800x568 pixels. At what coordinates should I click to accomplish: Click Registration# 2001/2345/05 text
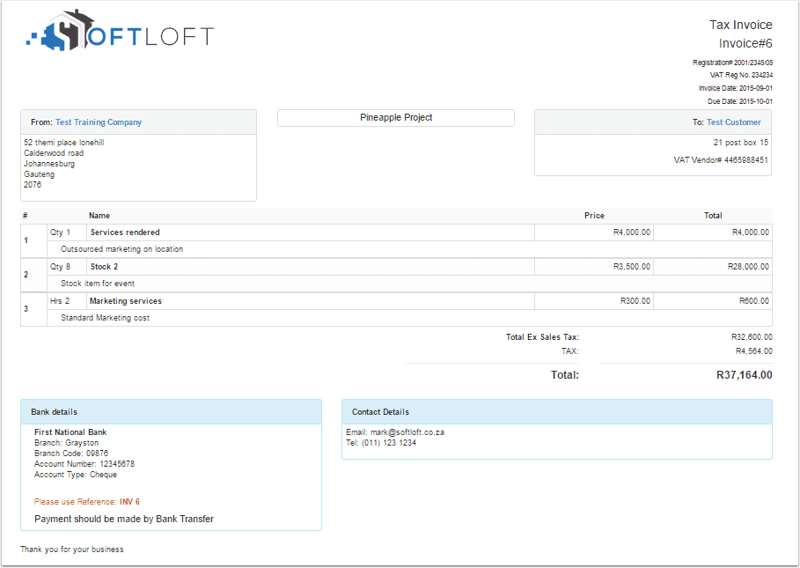click(x=732, y=63)
